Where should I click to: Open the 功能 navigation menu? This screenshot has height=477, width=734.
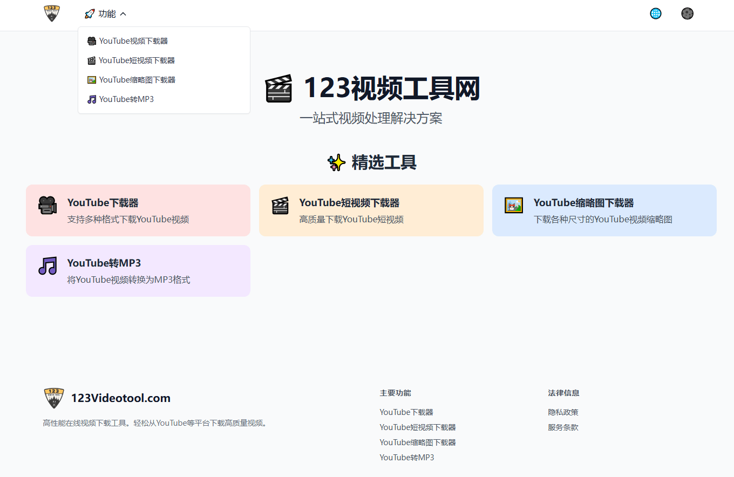pos(106,13)
